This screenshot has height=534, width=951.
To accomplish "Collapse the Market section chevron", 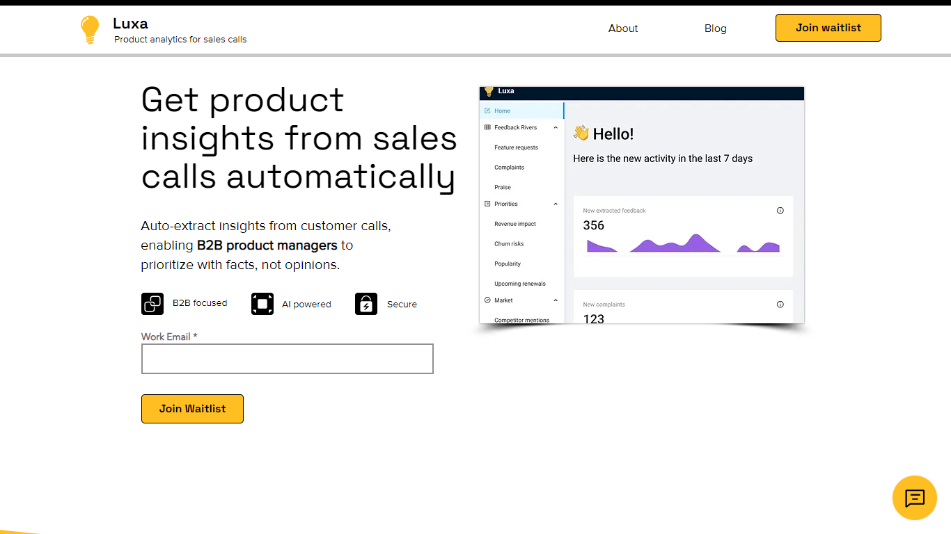I will pos(556,300).
